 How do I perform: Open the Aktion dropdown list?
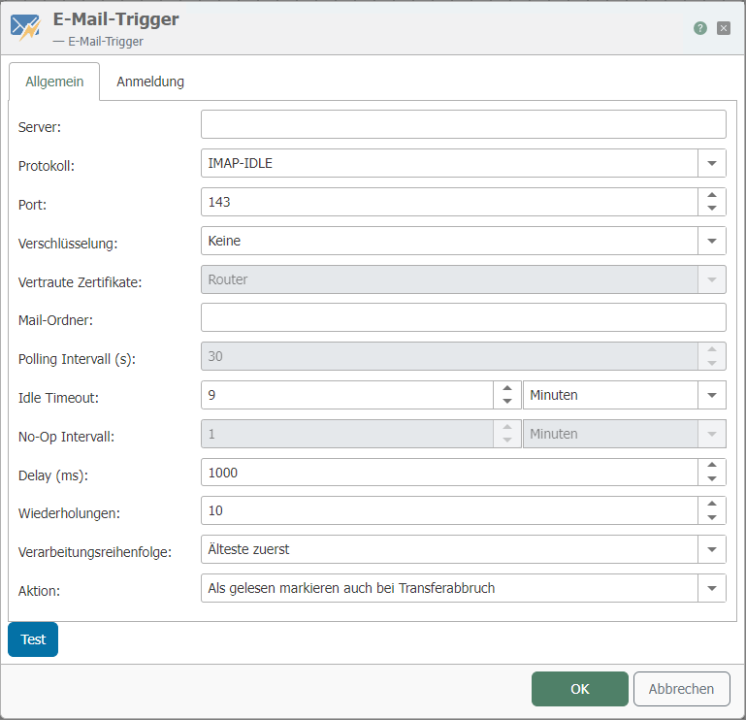click(x=712, y=588)
